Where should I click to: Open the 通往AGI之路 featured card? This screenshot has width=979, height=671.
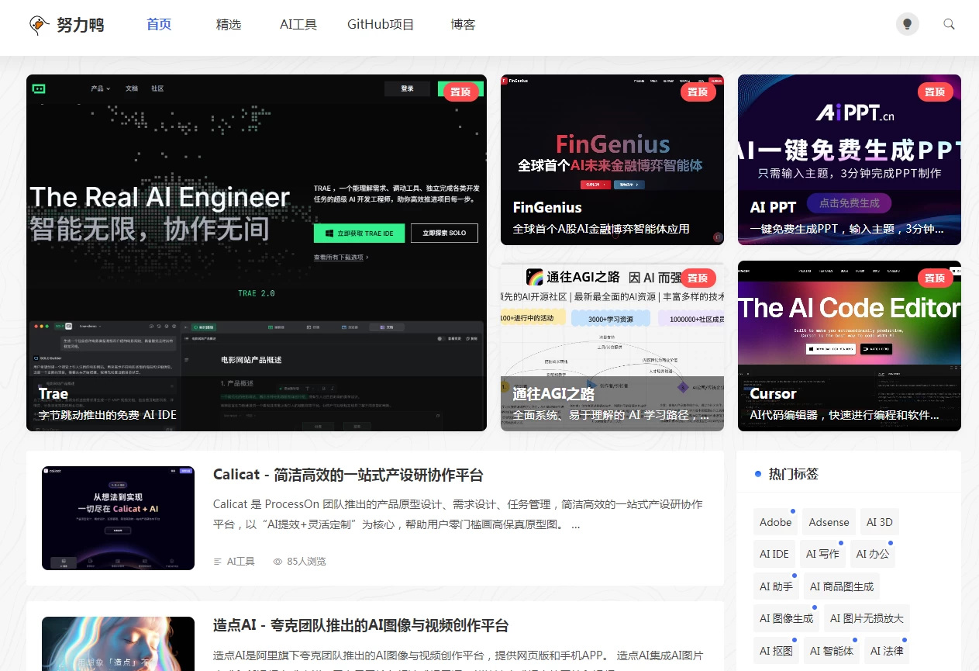coord(612,346)
